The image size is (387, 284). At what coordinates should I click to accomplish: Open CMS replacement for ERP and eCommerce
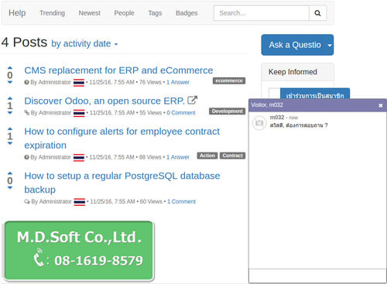coord(118,70)
